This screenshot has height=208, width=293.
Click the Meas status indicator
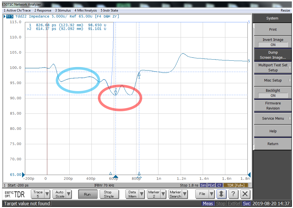(208, 203)
